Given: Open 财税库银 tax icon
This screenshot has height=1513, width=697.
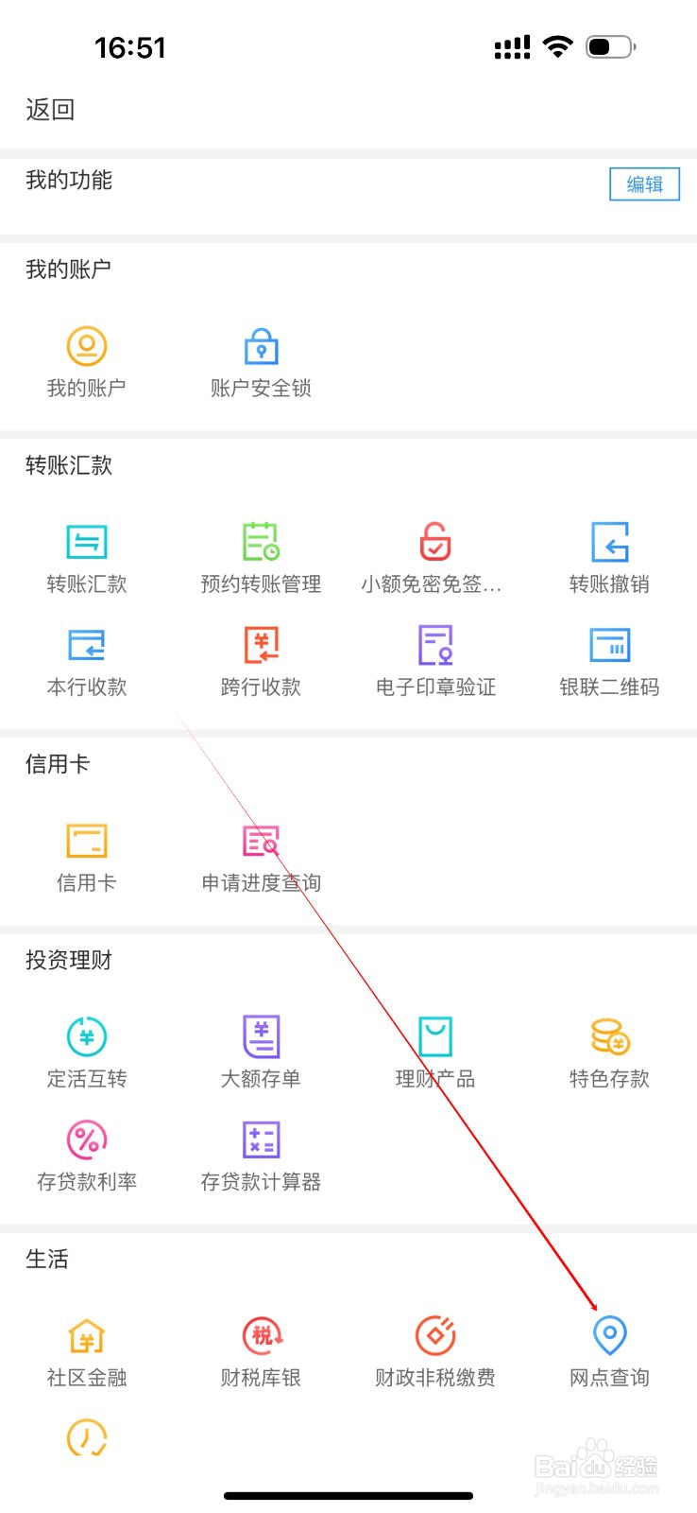Looking at the screenshot, I should pyautogui.click(x=263, y=1335).
